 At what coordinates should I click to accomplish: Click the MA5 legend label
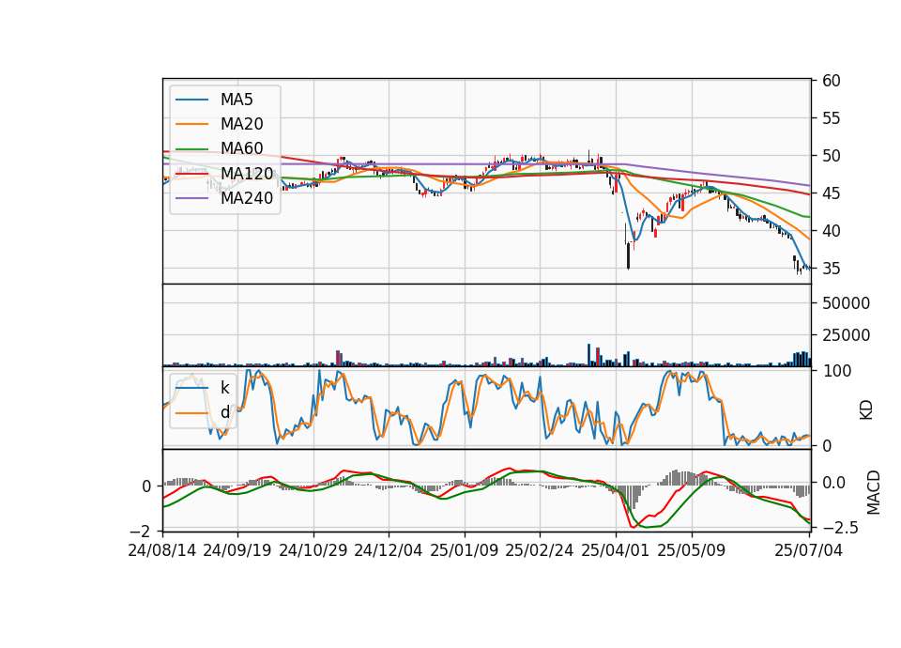click(x=237, y=100)
